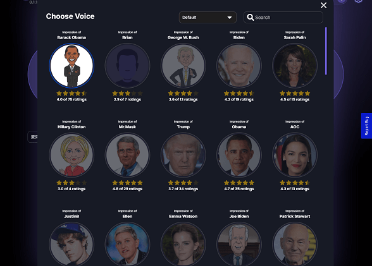Pick the AOC voice avatar
This screenshot has height=266, width=372.
click(x=295, y=155)
